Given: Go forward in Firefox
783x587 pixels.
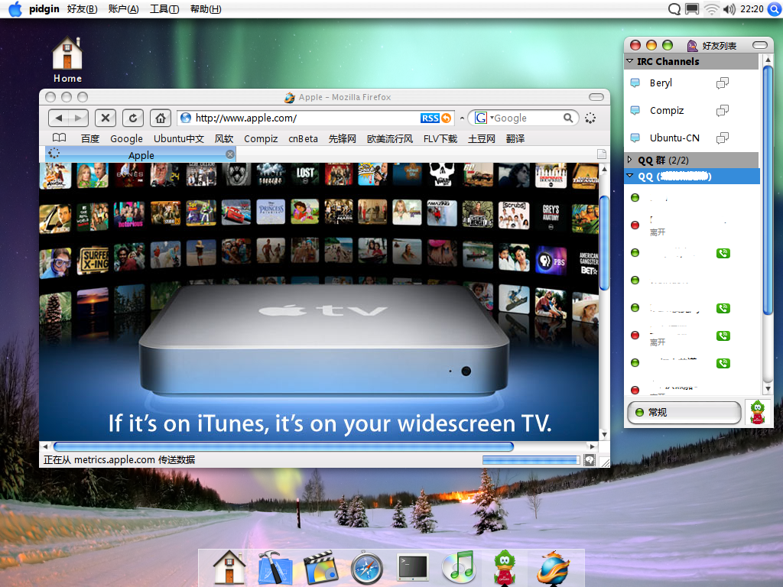Looking at the screenshot, I should [x=79, y=118].
